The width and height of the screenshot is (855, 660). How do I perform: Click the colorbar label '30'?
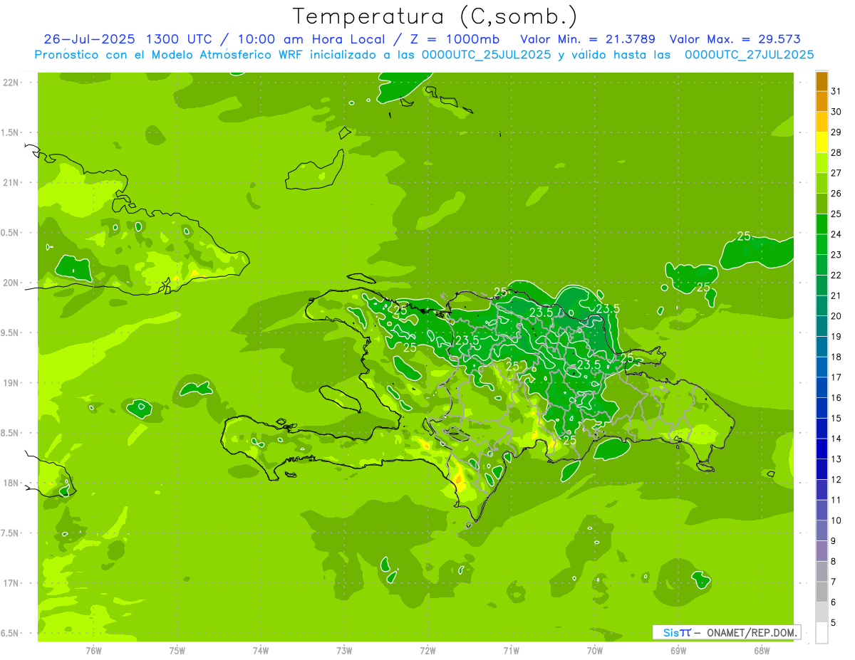(836, 112)
